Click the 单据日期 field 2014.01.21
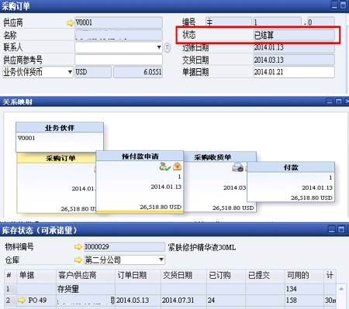The height and width of the screenshot is (309, 349). click(294, 72)
